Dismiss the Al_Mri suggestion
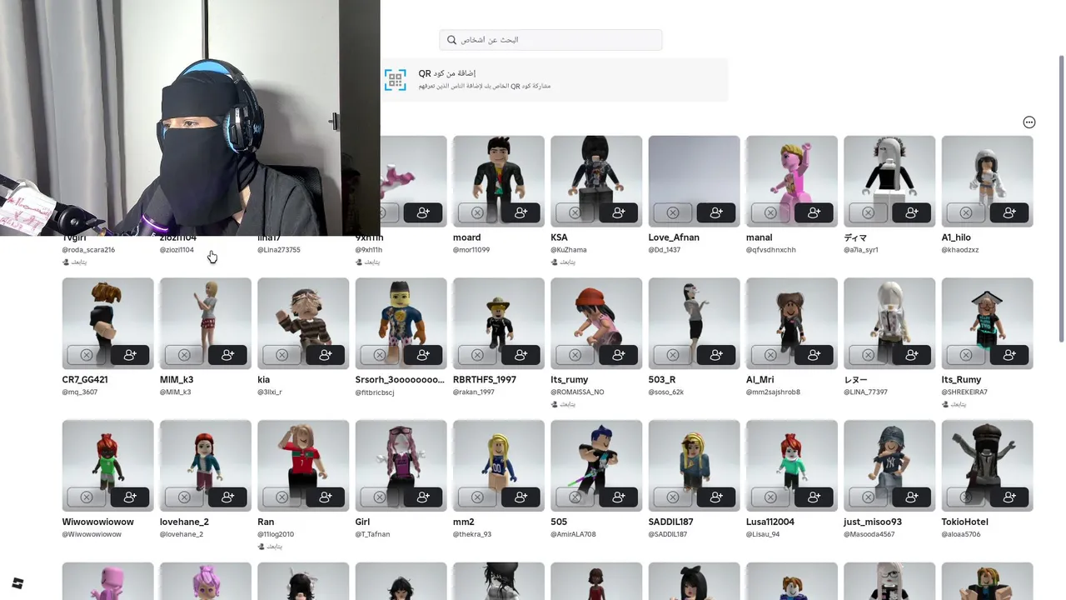Image resolution: width=1066 pixels, height=600 pixels. click(770, 355)
